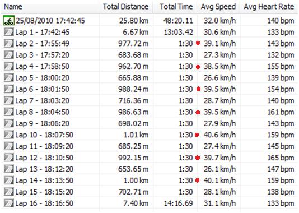Select the Lap 15 - 18:15:20 row

click(x=149, y=192)
